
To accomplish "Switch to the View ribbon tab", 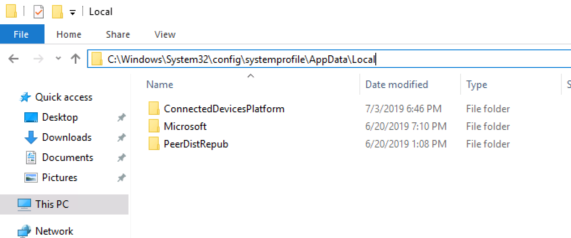I will 165,34.
